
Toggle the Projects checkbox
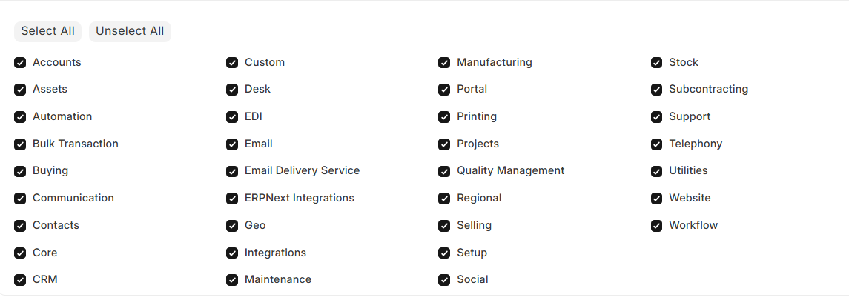[444, 144]
